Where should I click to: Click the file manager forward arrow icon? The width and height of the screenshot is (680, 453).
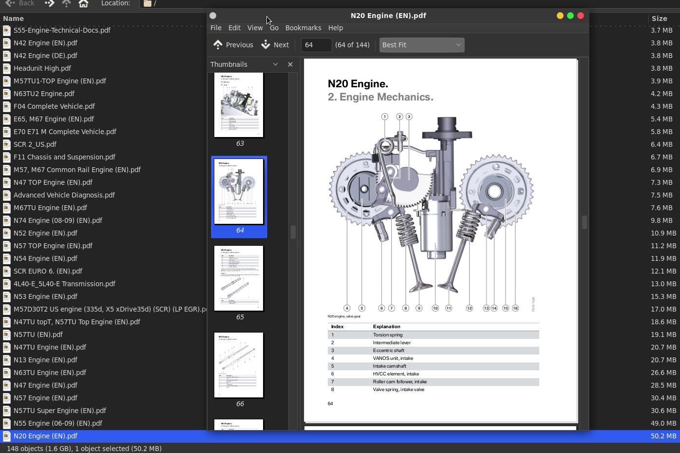coord(49,3)
